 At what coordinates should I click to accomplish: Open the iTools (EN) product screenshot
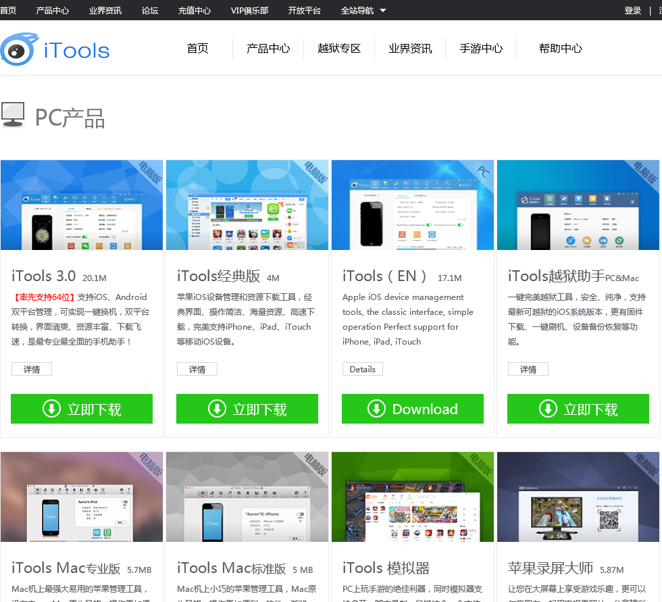click(x=413, y=205)
